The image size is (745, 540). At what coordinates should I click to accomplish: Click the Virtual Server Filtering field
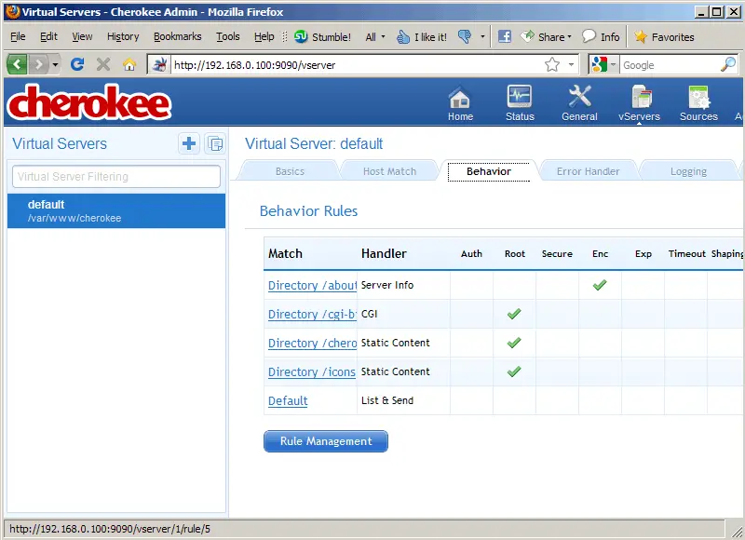tap(116, 177)
